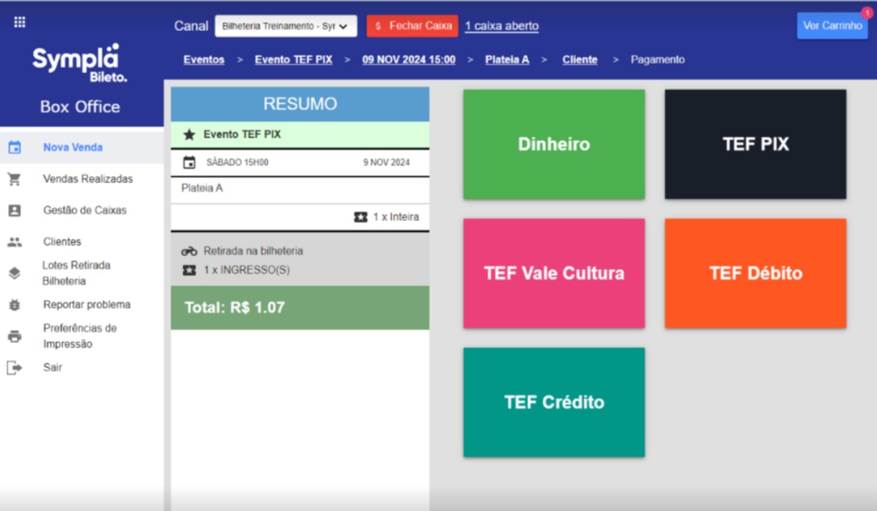This screenshot has height=511, width=877.
Task: Choose TEF Débito payment method
Action: (755, 273)
